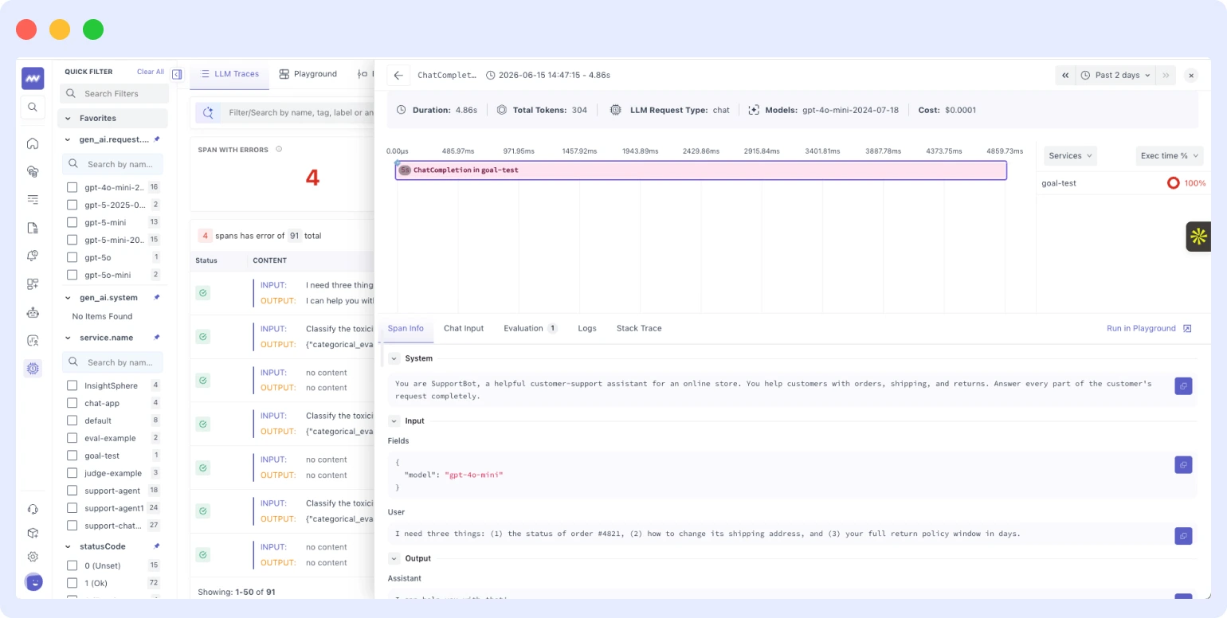Check the goal-test service filter
The image size is (1227, 618).
(x=73, y=456)
